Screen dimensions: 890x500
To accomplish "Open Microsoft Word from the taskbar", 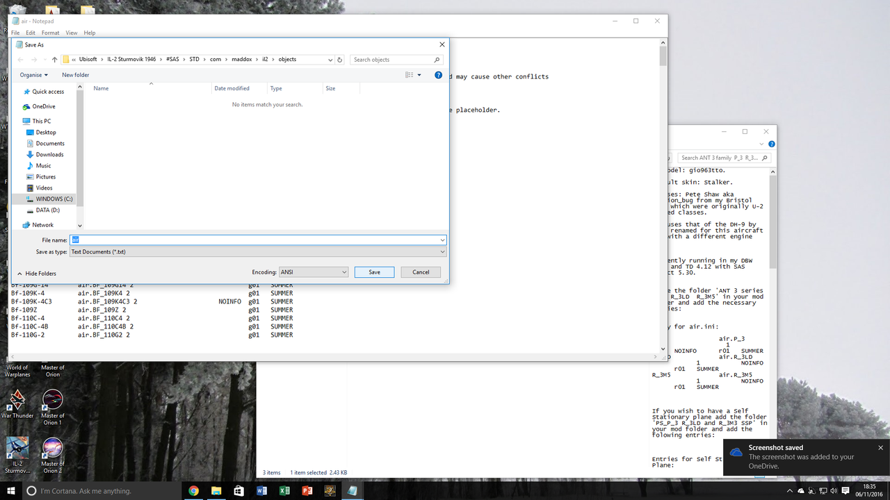I will [x=262, y=491].
